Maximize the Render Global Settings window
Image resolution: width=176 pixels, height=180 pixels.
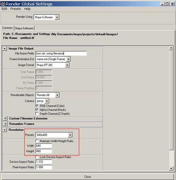(167, 4)
